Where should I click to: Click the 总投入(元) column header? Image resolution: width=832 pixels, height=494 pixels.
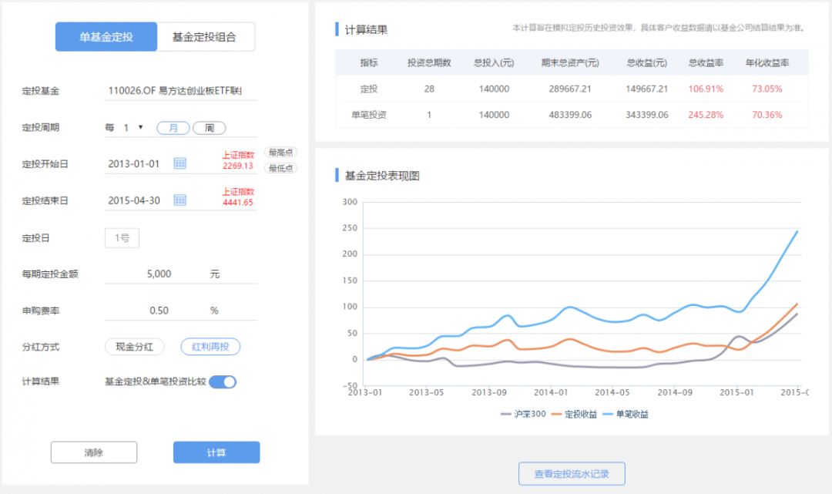click(x=494, y=62)
